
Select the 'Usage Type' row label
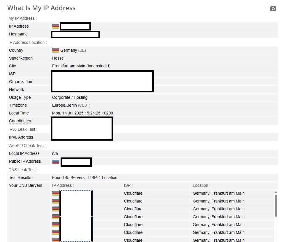[20, 97]
